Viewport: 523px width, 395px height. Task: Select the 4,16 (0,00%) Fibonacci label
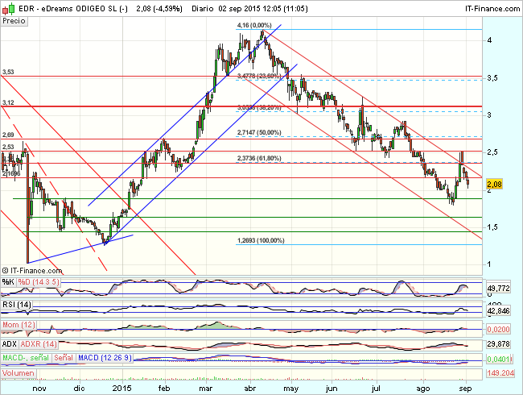254,26
